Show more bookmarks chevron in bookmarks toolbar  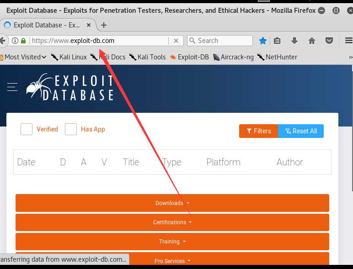pos(351,58)
